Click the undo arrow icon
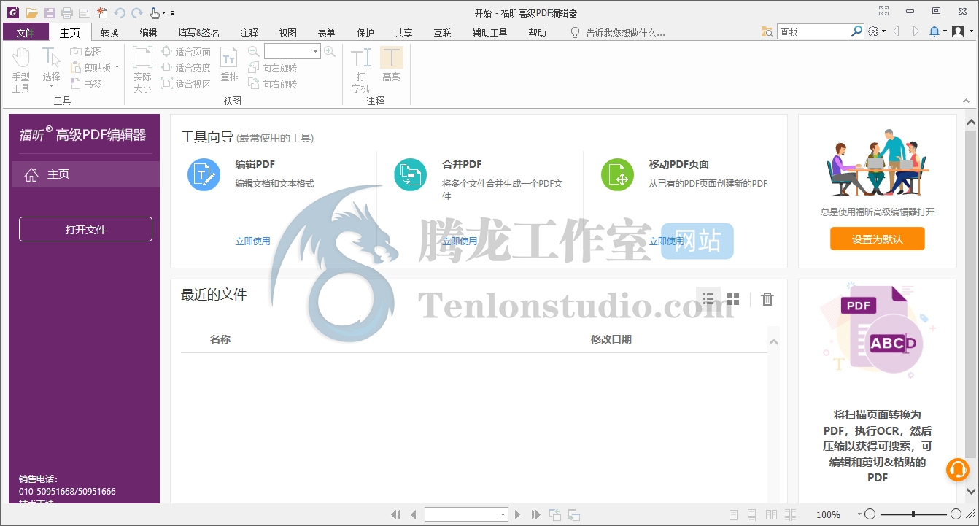Viewport: 979px width, 526px height. click(x=120, y=13)
